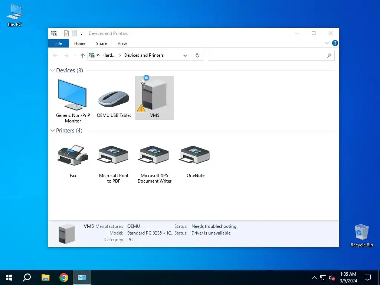Open recent locations dropdown arrow
Screen dimensions: 380x285
click(75, 56)
